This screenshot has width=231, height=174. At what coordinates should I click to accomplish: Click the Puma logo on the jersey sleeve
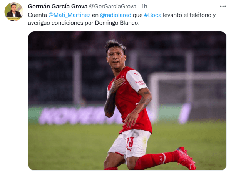pyautogui.click(x=136, y=74)
